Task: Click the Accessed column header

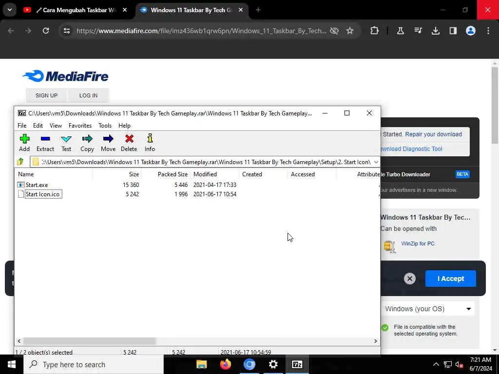Action: 312,174
